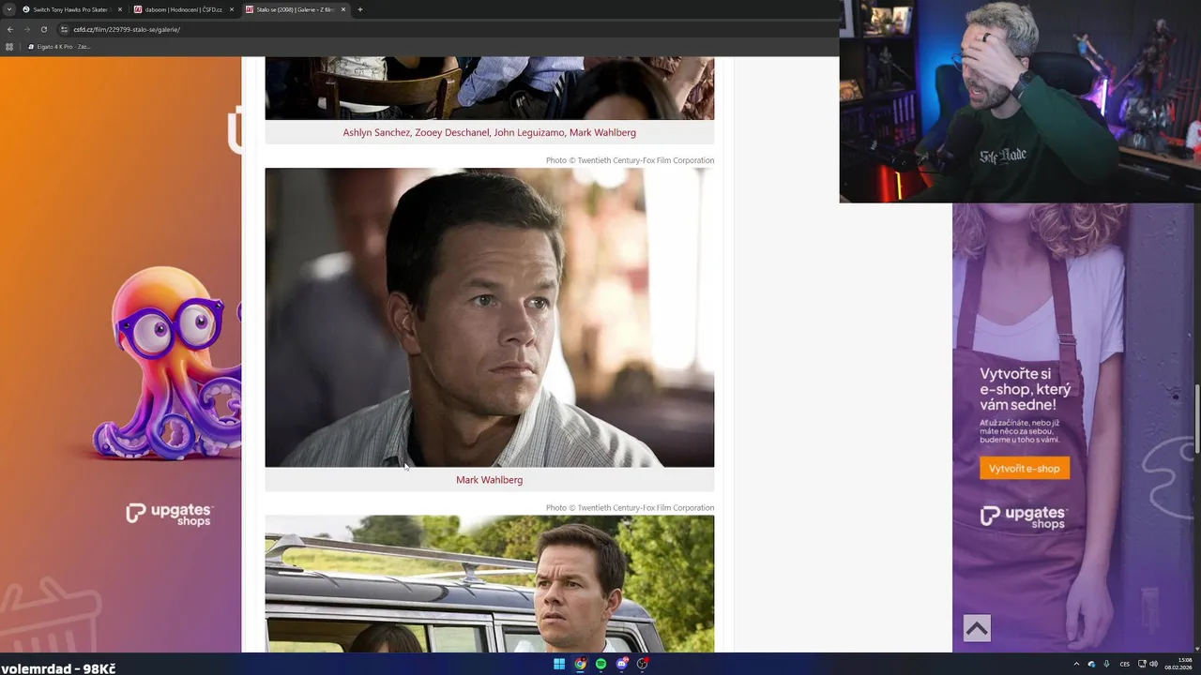Screen dimensions: 1201x675
Task: Open the display/network tray icon
Action: [x=1142, y=664]
